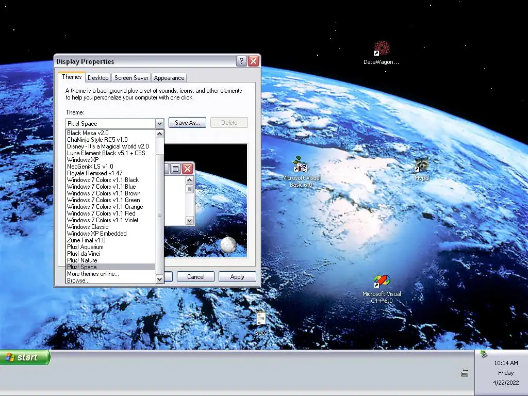Choose Windows 7 Colors v1.1 Brown

point(111,194)
